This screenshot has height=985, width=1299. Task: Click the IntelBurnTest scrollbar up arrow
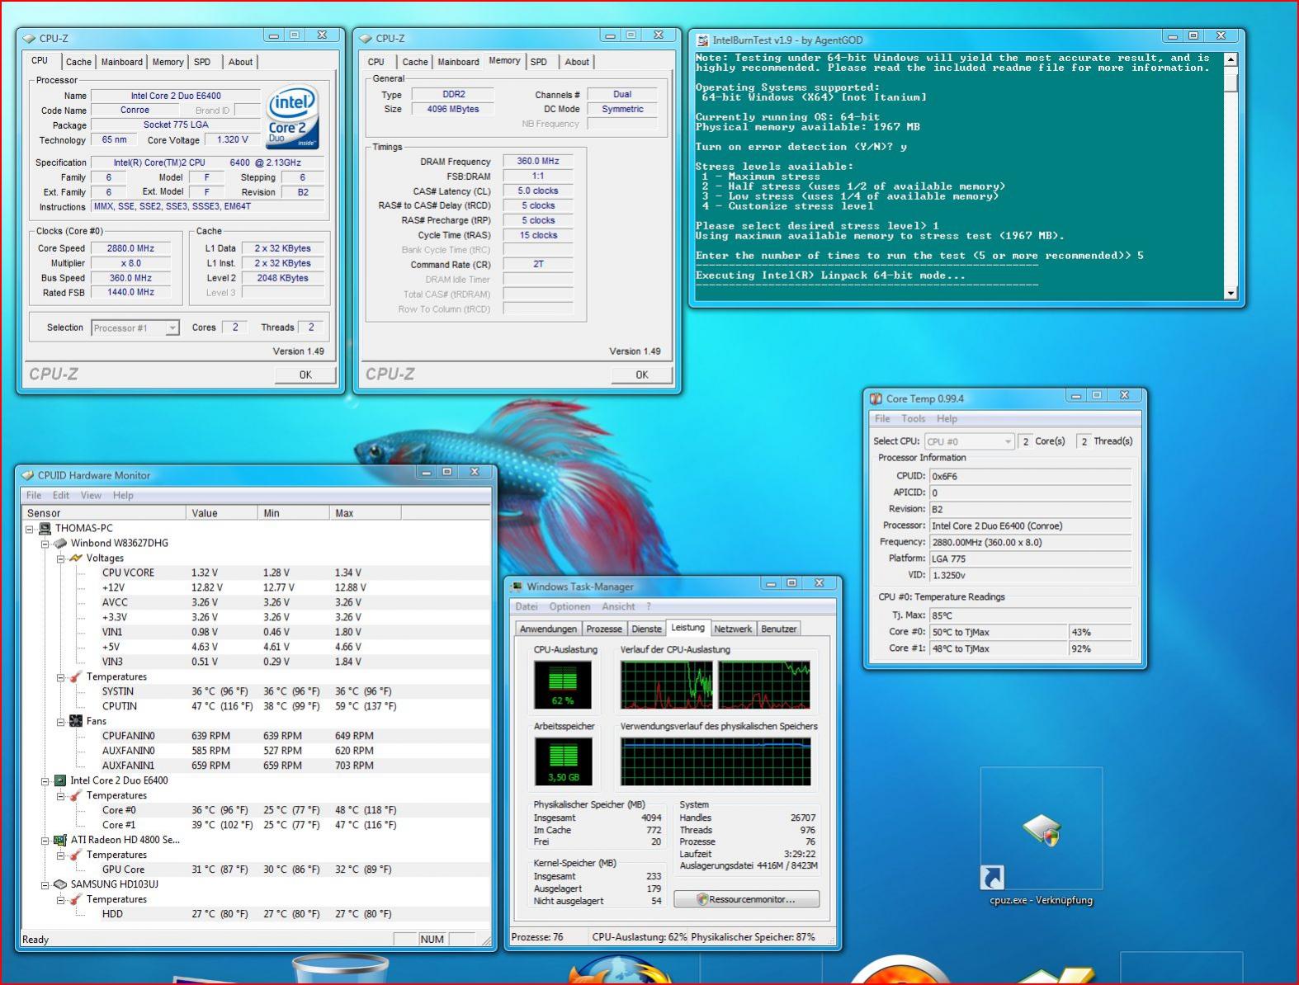1231,59
